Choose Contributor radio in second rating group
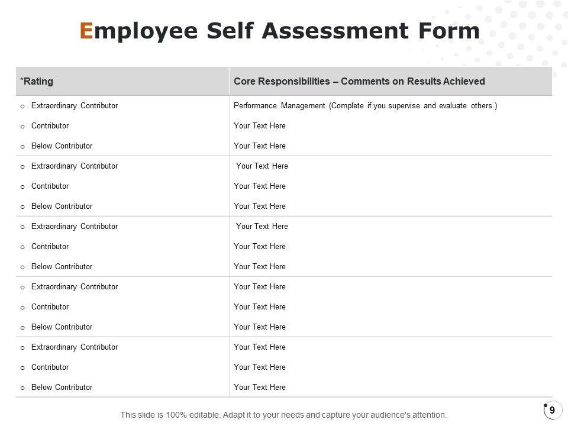The width and height of the screenshot is (568, 426). click(x=22, y=187)
